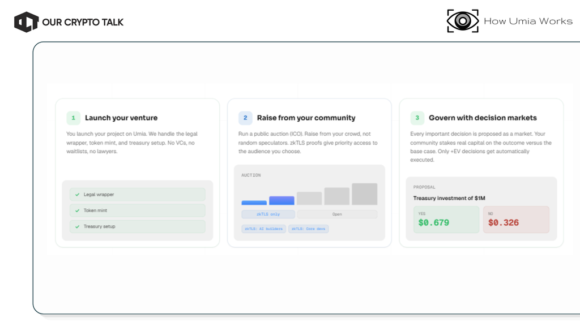Click the zkTLS: Core devs tag
This screenshot has width=580, height=326.
[x=309, y=229]
